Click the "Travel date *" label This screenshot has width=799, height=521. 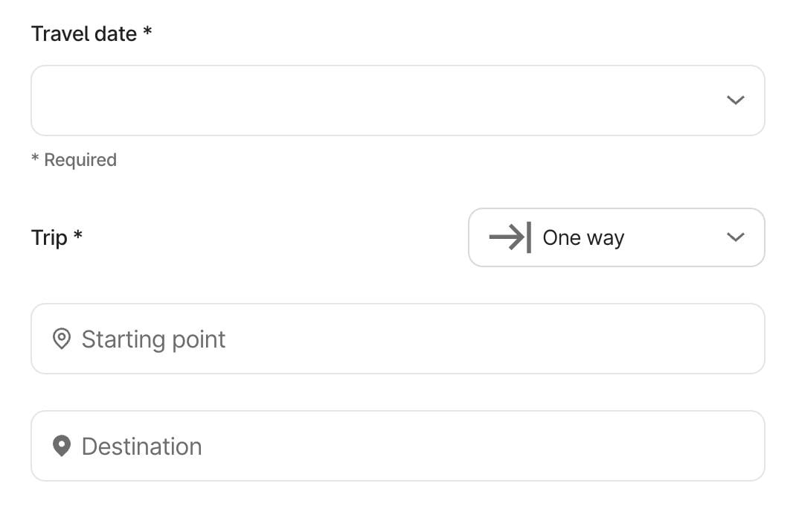[83, 33]
